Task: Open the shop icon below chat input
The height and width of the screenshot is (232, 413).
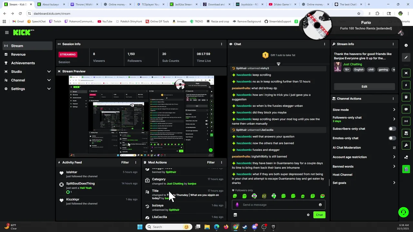Action: 235,215
